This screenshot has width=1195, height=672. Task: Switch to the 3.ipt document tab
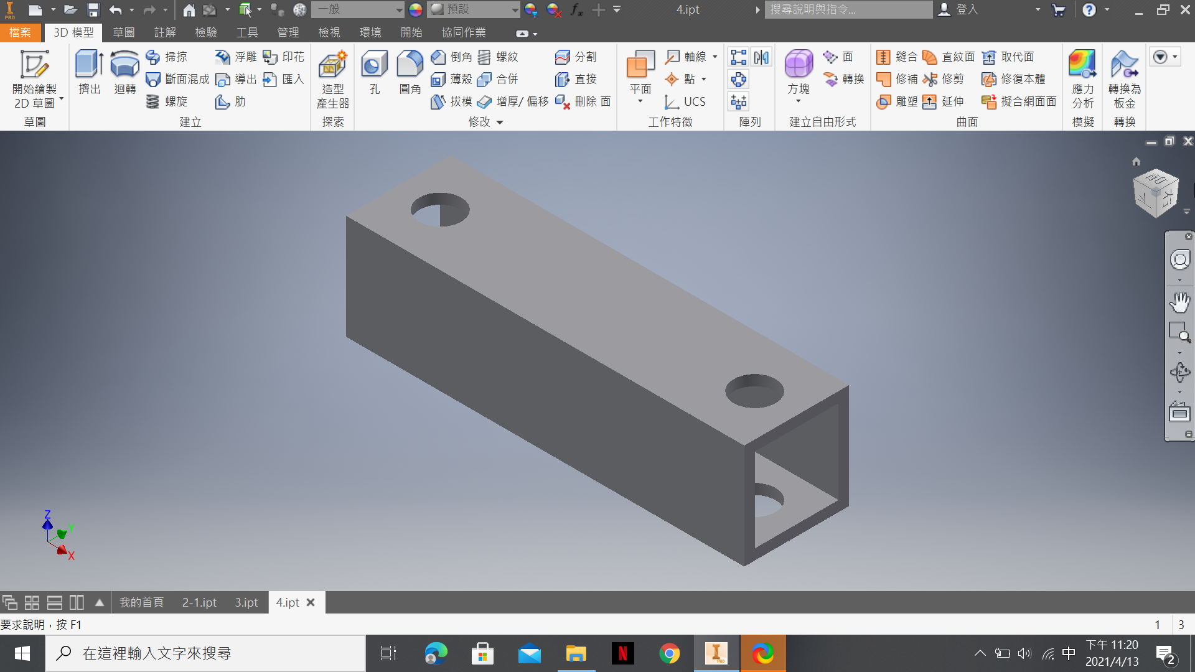point(246,602)
